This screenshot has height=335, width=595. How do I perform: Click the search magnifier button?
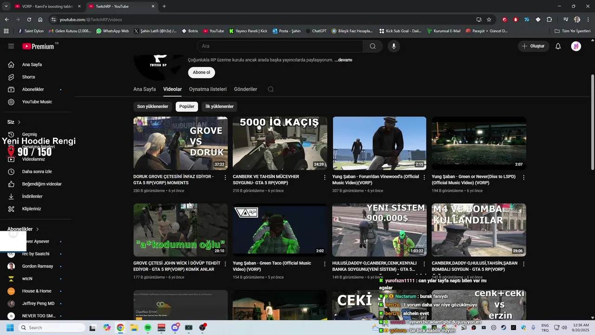point(373,46)
